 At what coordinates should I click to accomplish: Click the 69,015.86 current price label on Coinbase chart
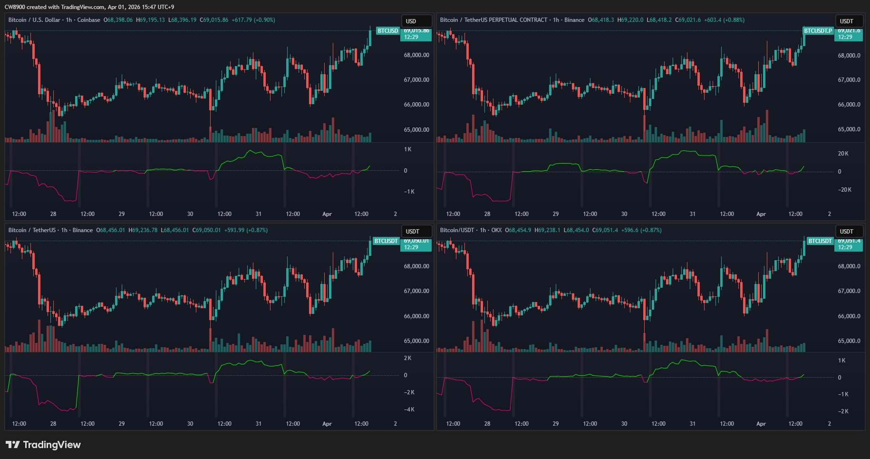tap(416, 31)
